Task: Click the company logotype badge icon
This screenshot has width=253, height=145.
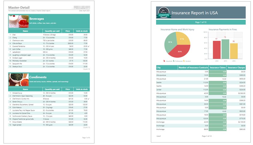Action: (164, 12)
